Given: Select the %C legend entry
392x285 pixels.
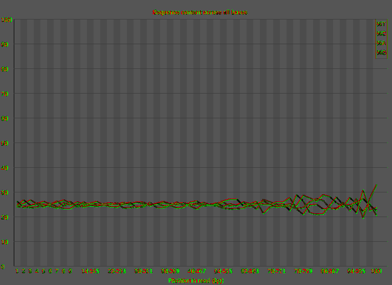Looking at the screenshot, I should pos(381,34).
